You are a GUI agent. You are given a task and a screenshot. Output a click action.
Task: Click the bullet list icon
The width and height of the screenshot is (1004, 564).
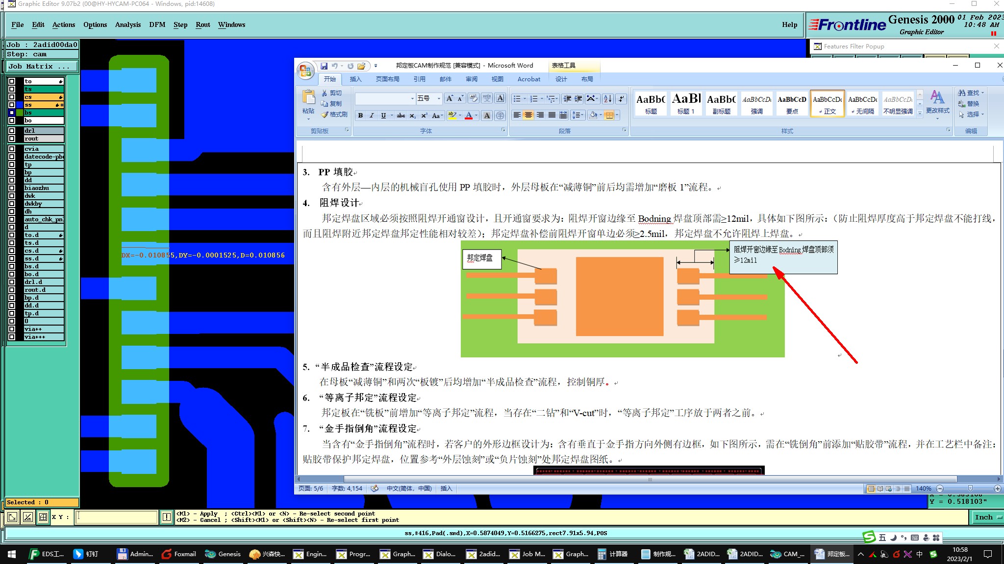point(517,99)
